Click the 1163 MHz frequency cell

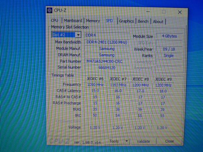(118, 85)
